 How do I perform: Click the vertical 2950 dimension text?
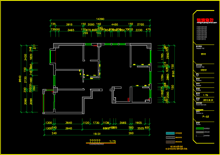pos(168,55)
